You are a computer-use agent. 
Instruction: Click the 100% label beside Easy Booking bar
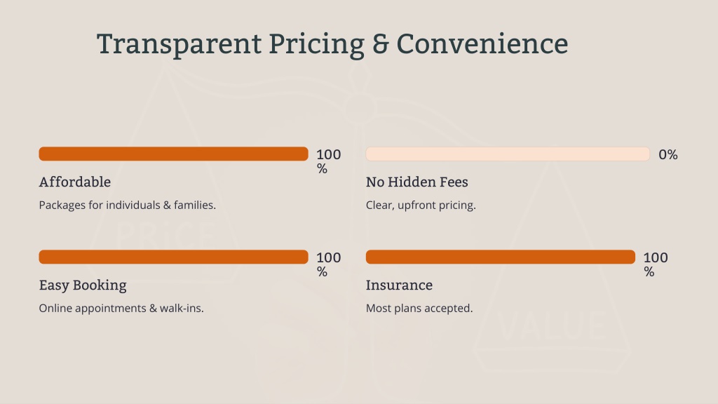pos(328,264)
